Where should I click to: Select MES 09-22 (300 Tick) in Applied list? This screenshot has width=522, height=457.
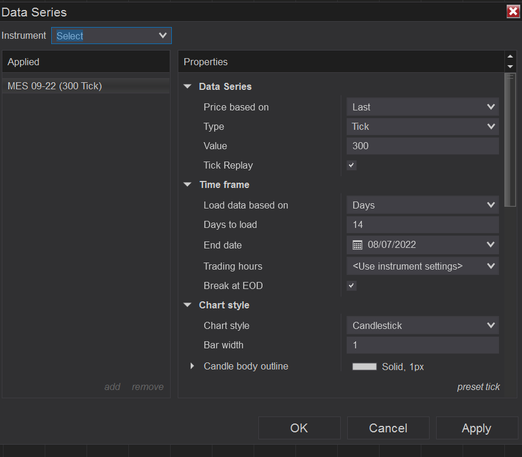coord(55,86)
